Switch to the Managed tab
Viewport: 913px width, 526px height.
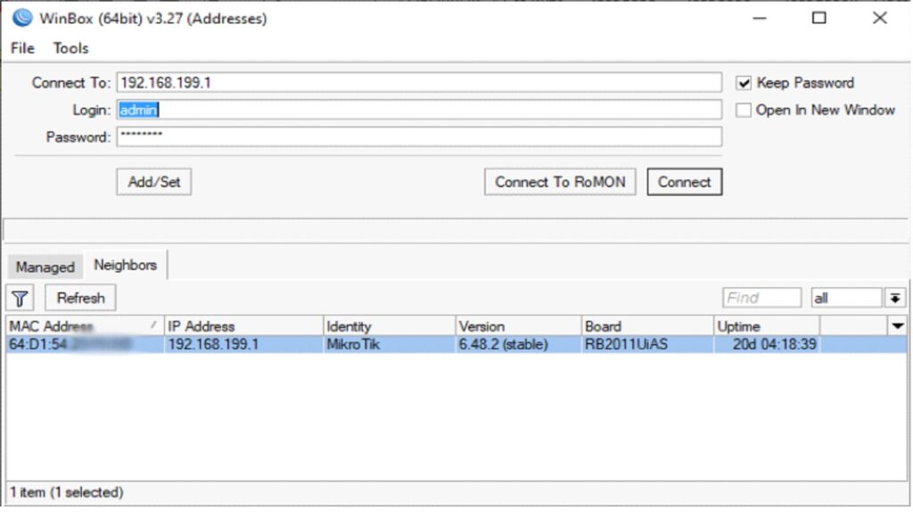click(x=45, y=267)
